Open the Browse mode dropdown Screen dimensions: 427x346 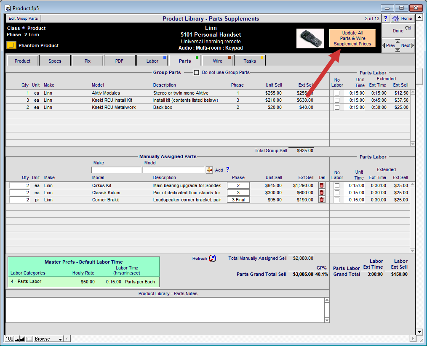[x=48, y=339]
